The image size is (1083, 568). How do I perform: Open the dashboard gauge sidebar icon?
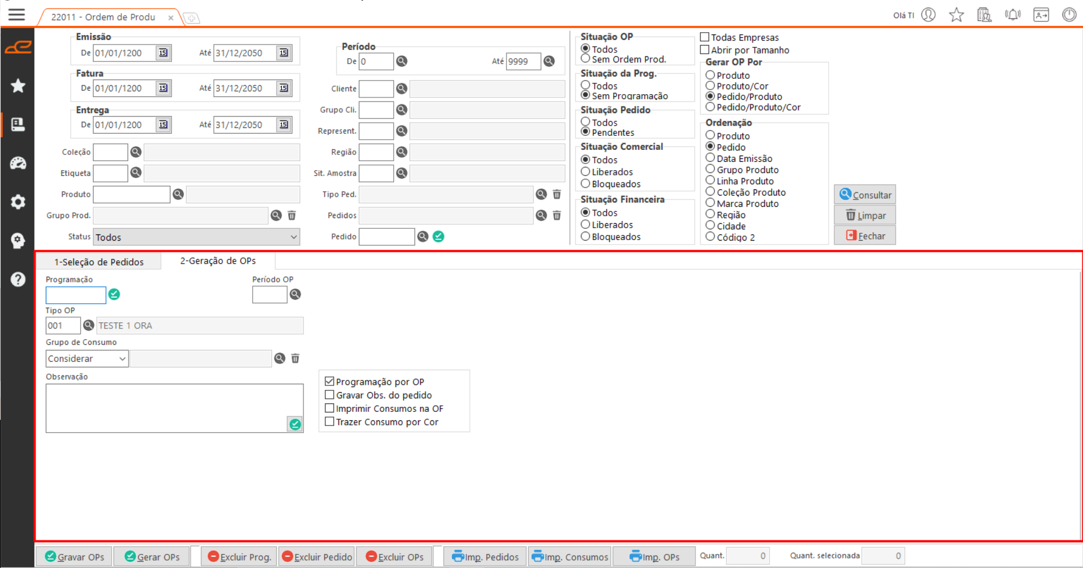(x=18, y=163)
